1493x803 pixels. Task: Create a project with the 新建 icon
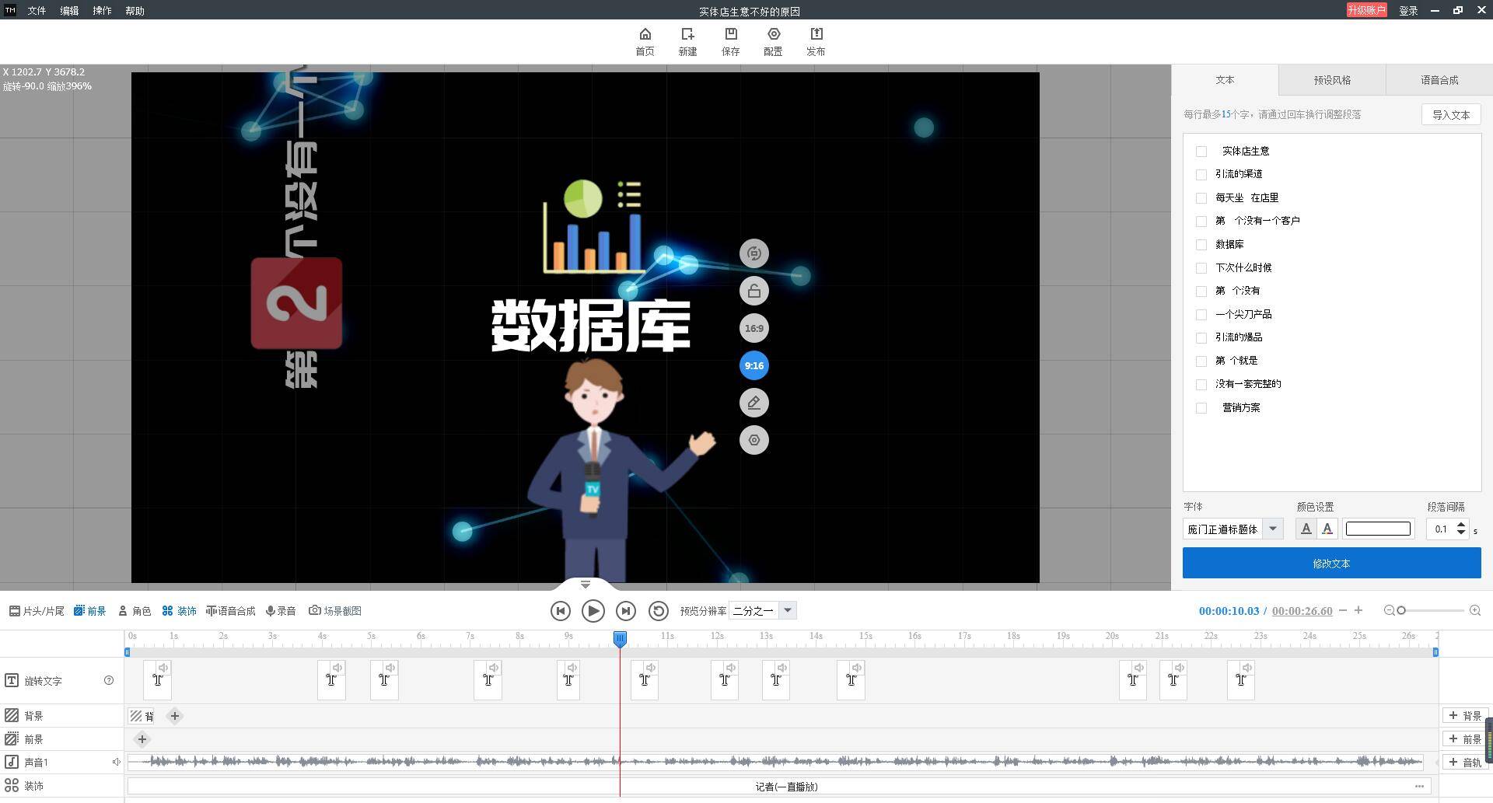687,41
